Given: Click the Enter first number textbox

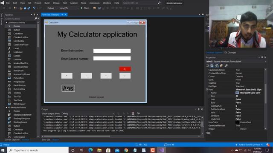Looking at the screenshot, I should (x=112, y=51).
